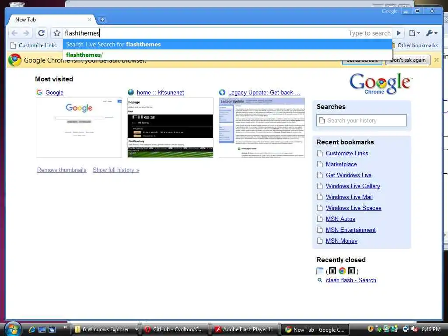Click Switch between windows quick launch icon
This screenshot has width=448, height=336.
[52, 329]
